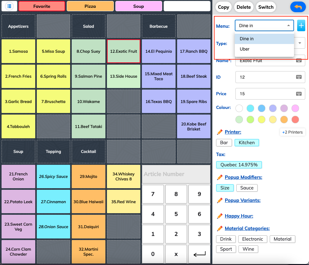Tap keypad digit 7
The image size is (309, 265).
point(153,194)
